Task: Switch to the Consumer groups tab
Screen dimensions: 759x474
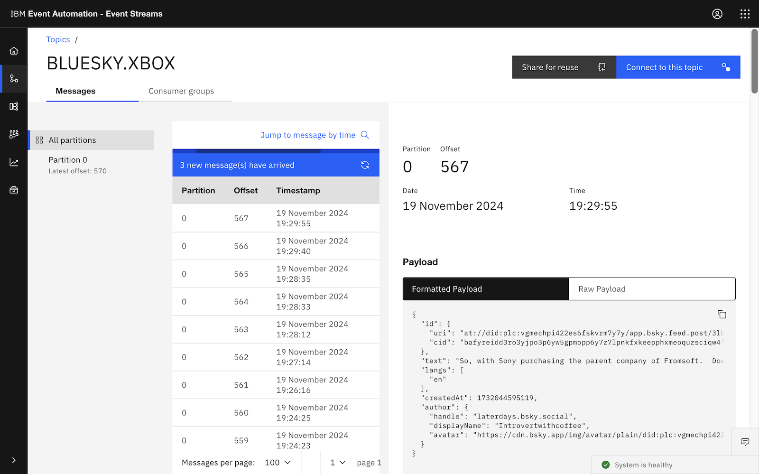Action: (x=181, y=91)
